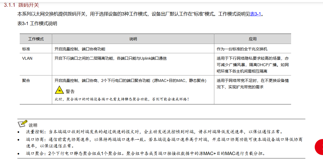Click the 端口聚合 bullet item in notes
This screenshot has height=161, width=323.
[146, 154]
